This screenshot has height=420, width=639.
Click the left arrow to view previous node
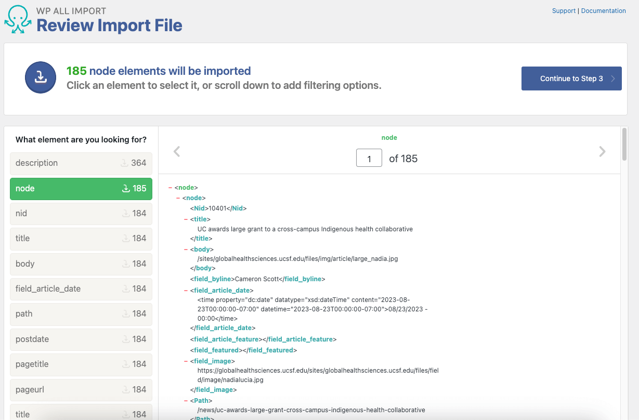point(177,151)
